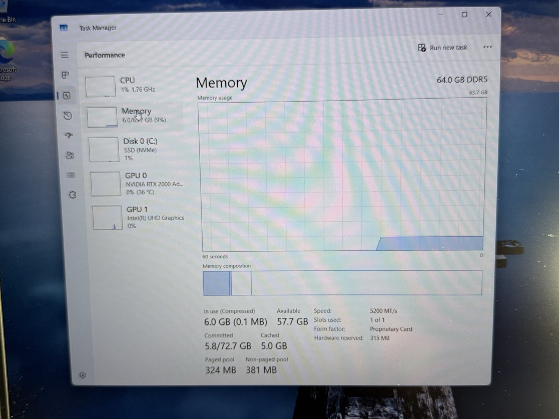
Task: Click the Memory usage label
Action: 215,98
